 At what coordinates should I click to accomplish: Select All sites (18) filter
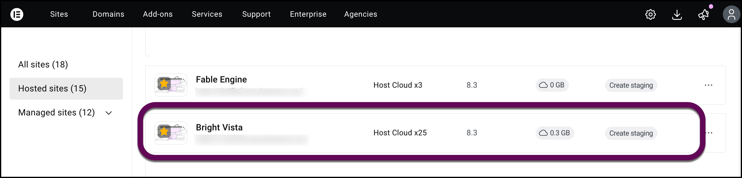pos(43,64)
